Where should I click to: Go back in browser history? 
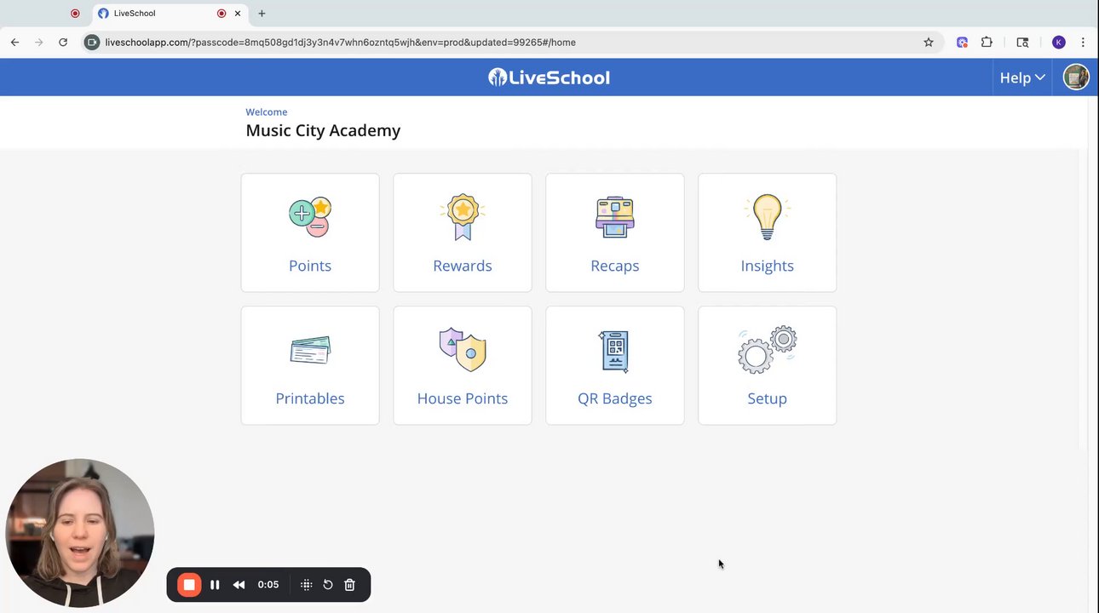click(x=14, y=42)
